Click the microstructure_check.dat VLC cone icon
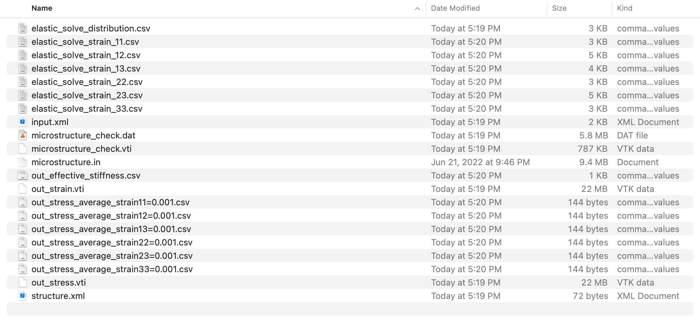The image size is (700, 325). tap(23, 135)
